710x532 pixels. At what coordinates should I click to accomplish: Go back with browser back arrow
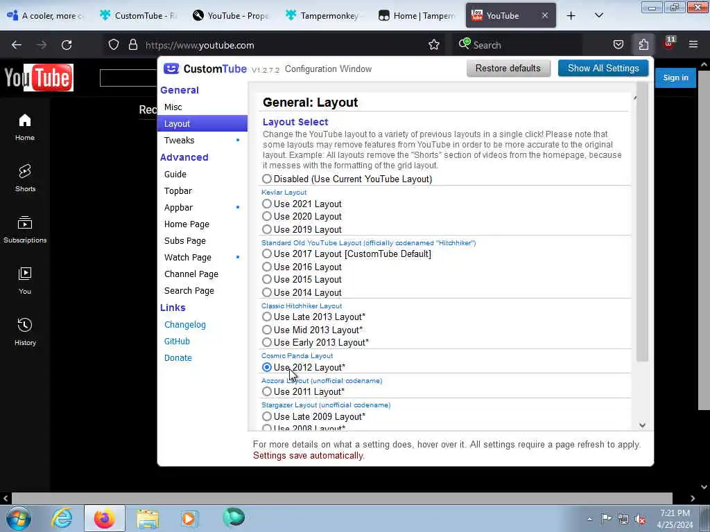coord(17,45)
